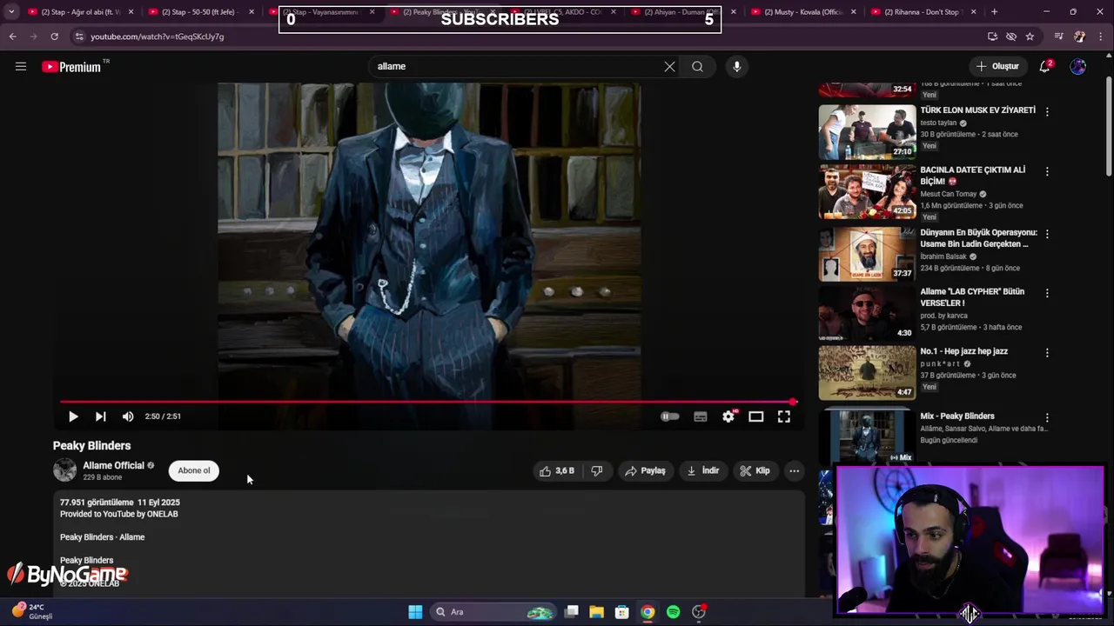Open the Allame LAB CYPHER video title
The height and width of the screenshot is (626, 1114).
[x=972, y=297]
